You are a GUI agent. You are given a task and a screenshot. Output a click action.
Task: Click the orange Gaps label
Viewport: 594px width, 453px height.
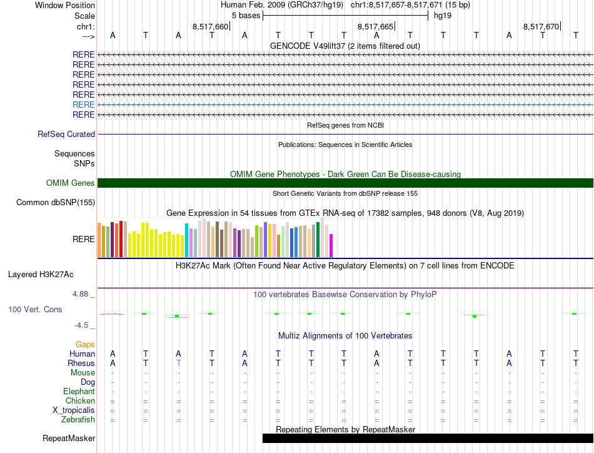click(x=85, y=344)
